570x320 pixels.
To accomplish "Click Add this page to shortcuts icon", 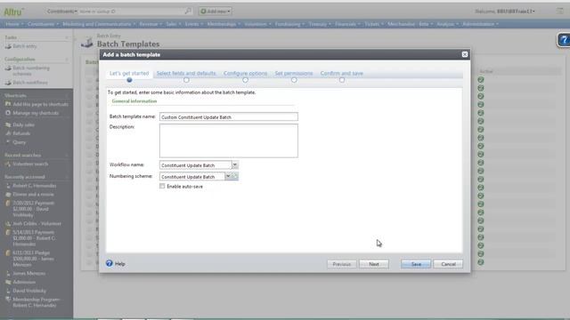I will click(8, 104).
